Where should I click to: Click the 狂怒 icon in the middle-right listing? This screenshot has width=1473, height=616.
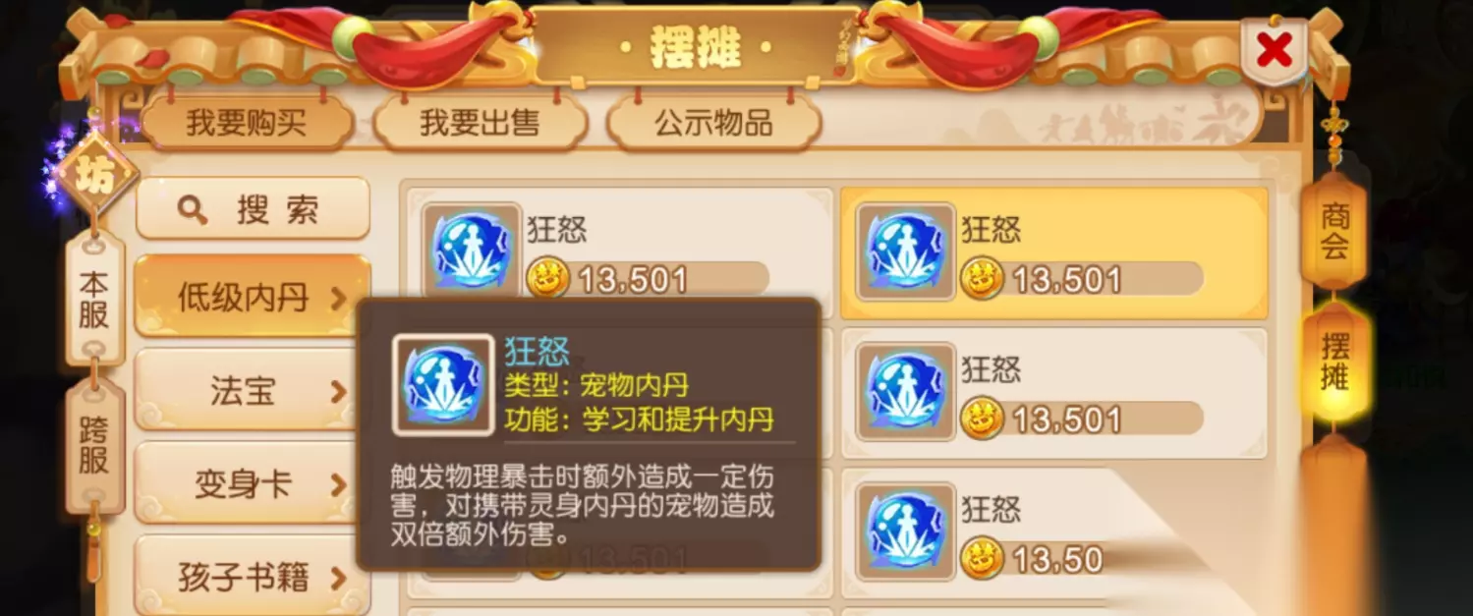tap(906, 391)
